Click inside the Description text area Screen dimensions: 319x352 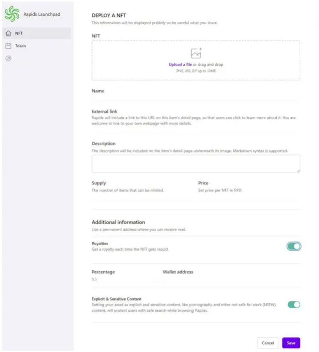click(x=196, y=164)
